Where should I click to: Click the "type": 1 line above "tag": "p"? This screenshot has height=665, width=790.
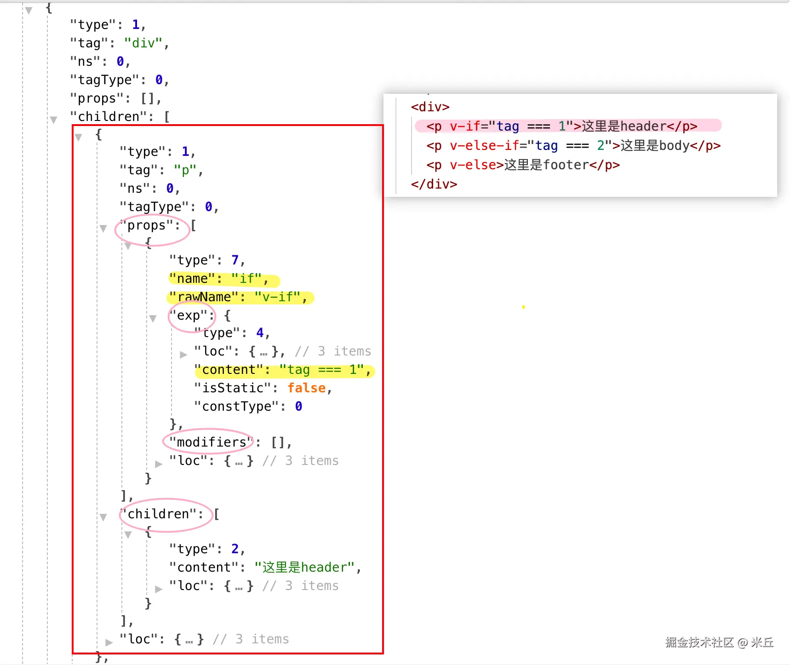tap(157, 151)
